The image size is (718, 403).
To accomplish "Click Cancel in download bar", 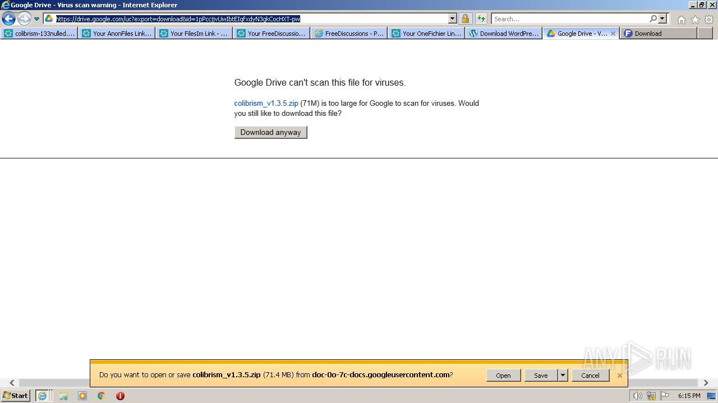I will [590, 376].
